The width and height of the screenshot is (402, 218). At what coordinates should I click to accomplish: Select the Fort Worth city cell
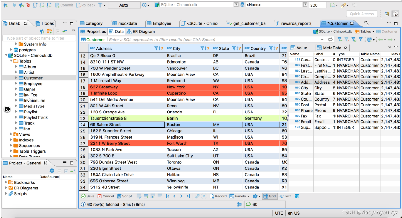[188, 143]
